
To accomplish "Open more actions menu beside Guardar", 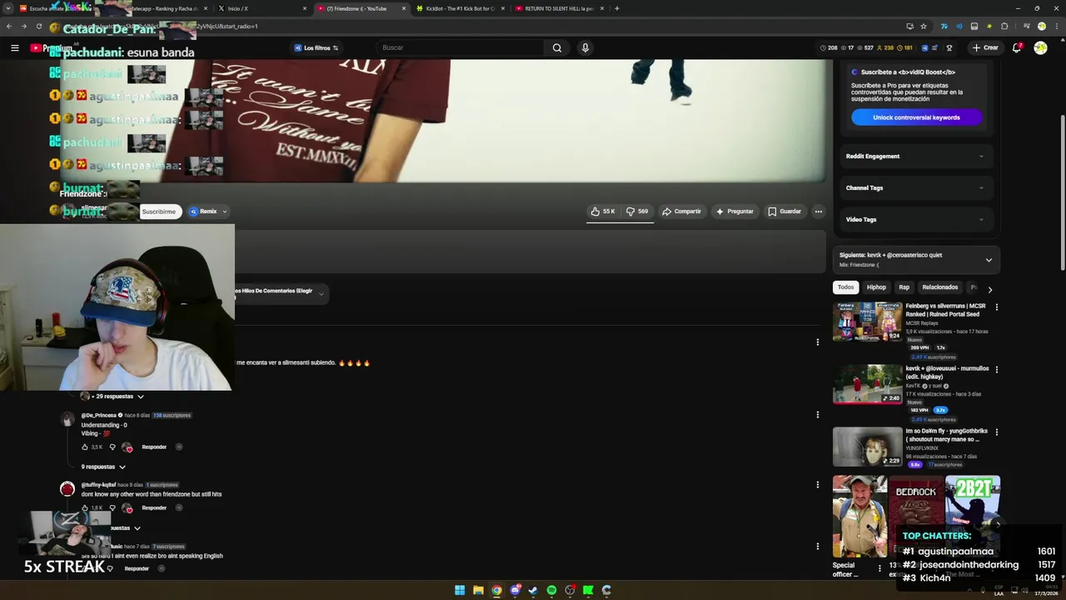I will (x=818, y=212).
